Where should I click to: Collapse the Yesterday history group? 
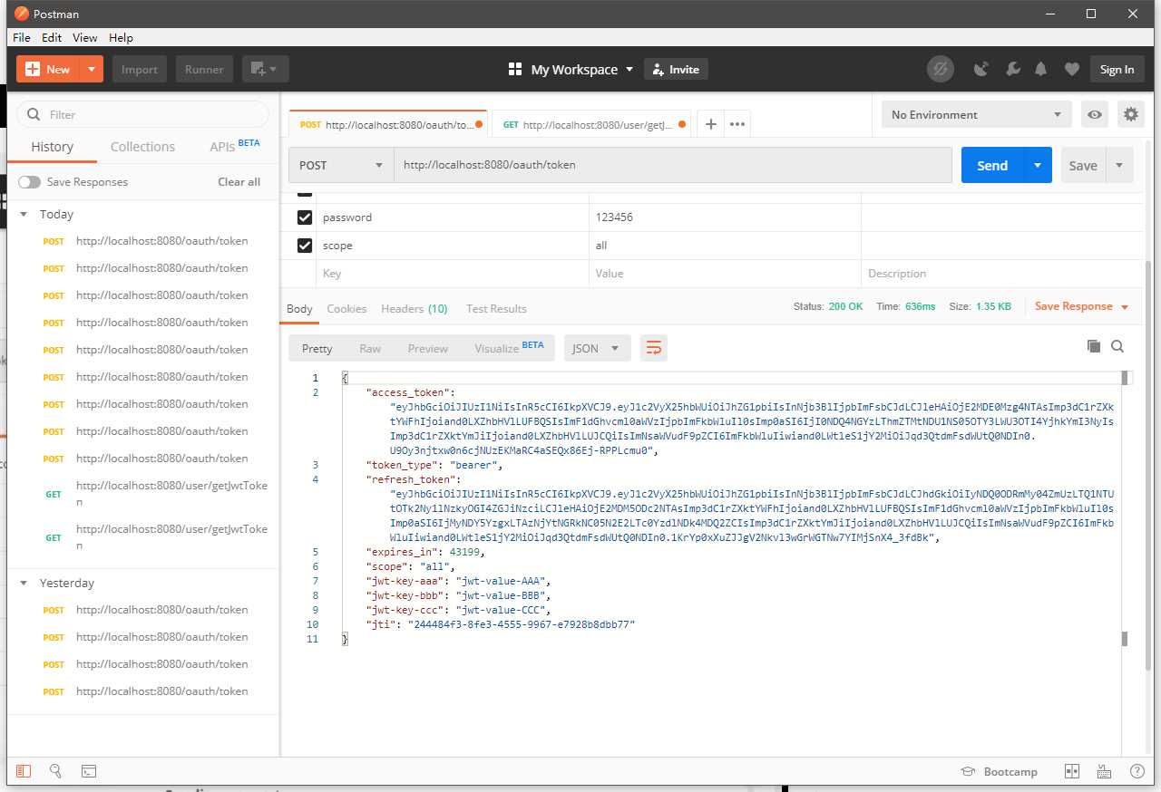24,584
